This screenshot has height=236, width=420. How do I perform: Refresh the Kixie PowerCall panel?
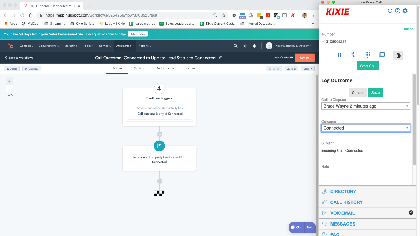390,11
